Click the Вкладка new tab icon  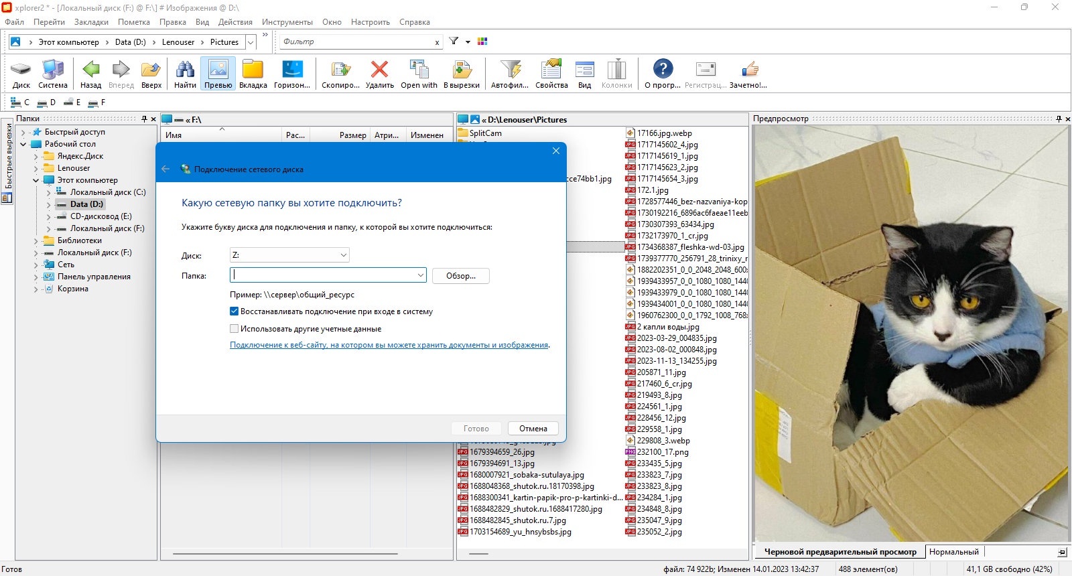pyautogui.click(x=253, y=70)
